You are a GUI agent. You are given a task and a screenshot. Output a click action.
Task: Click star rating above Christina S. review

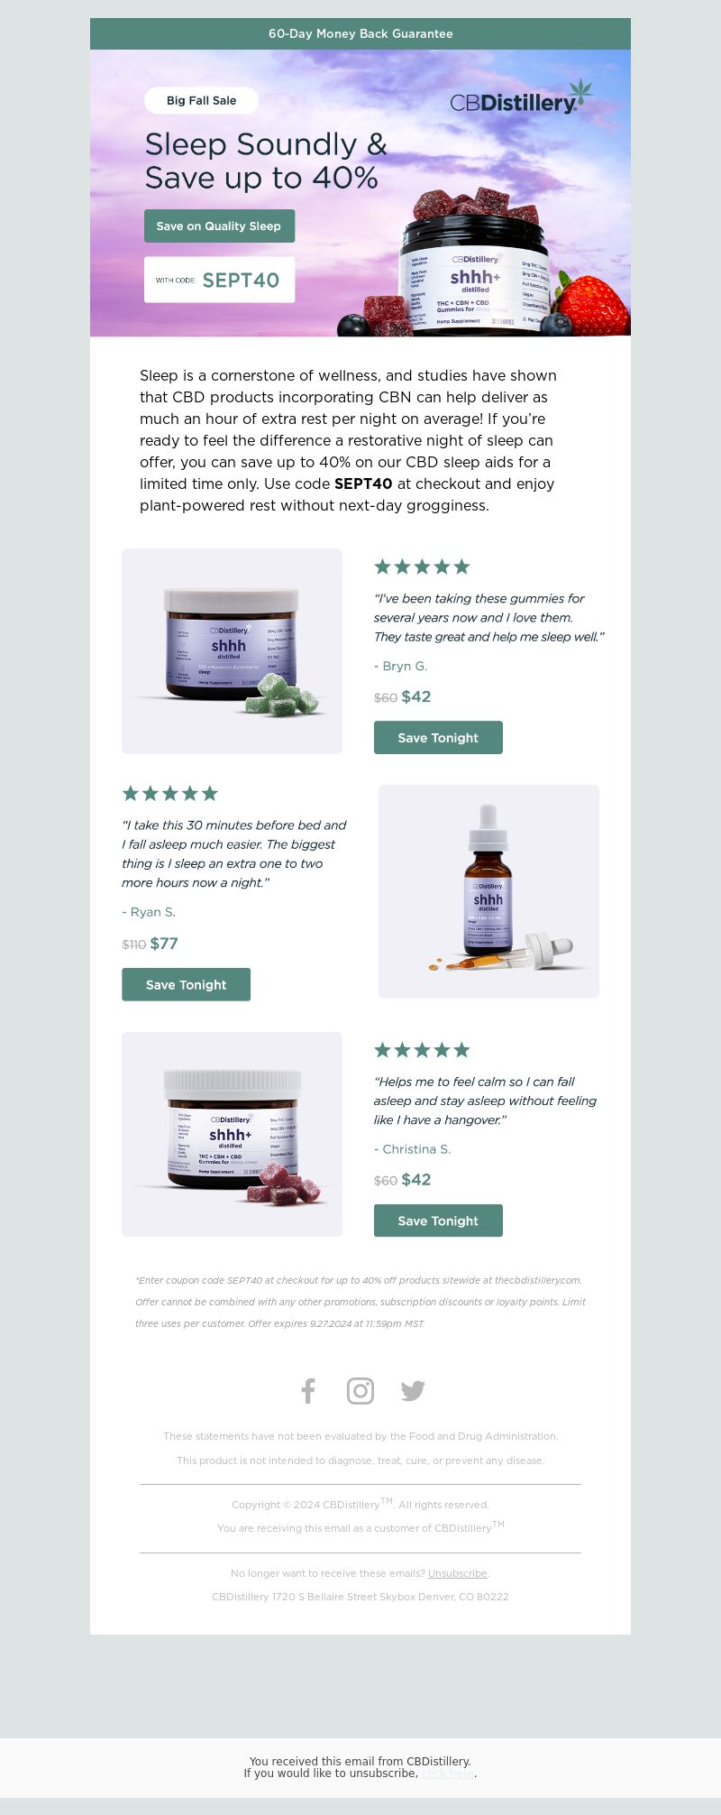click(x=422, y=1049)
